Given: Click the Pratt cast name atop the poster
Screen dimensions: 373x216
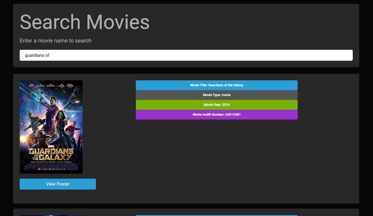Looking at the screenshot, I should click(x=32, y=85).
